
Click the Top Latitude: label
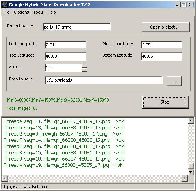tap(21, 55)
